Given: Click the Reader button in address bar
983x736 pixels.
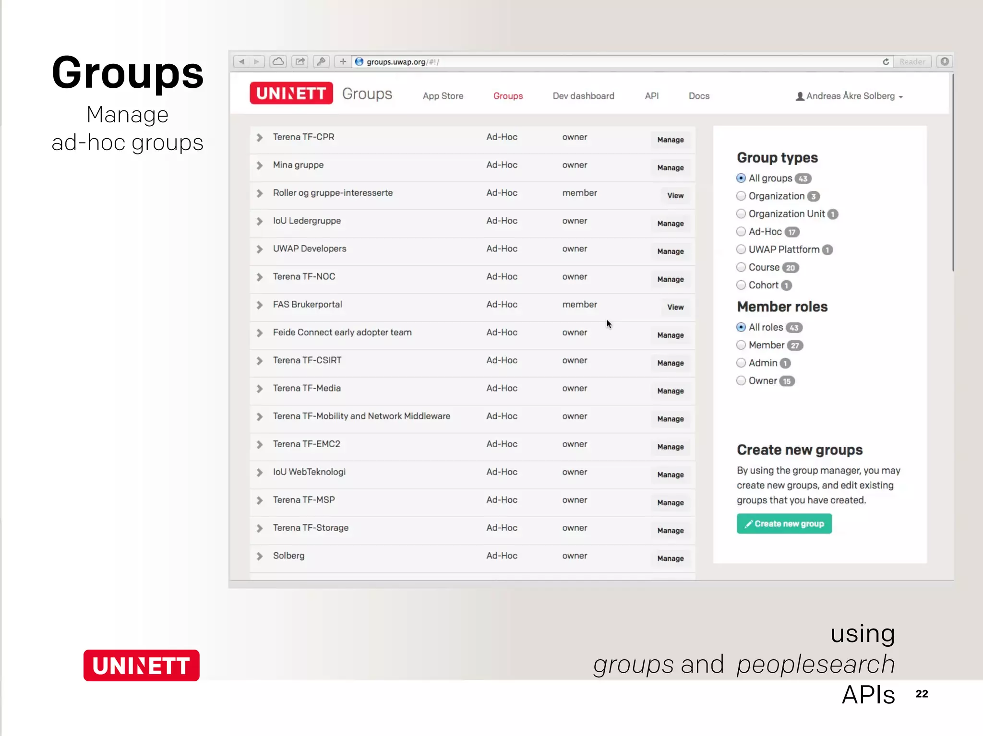Looking at the screenshot, I should [912, 61].
